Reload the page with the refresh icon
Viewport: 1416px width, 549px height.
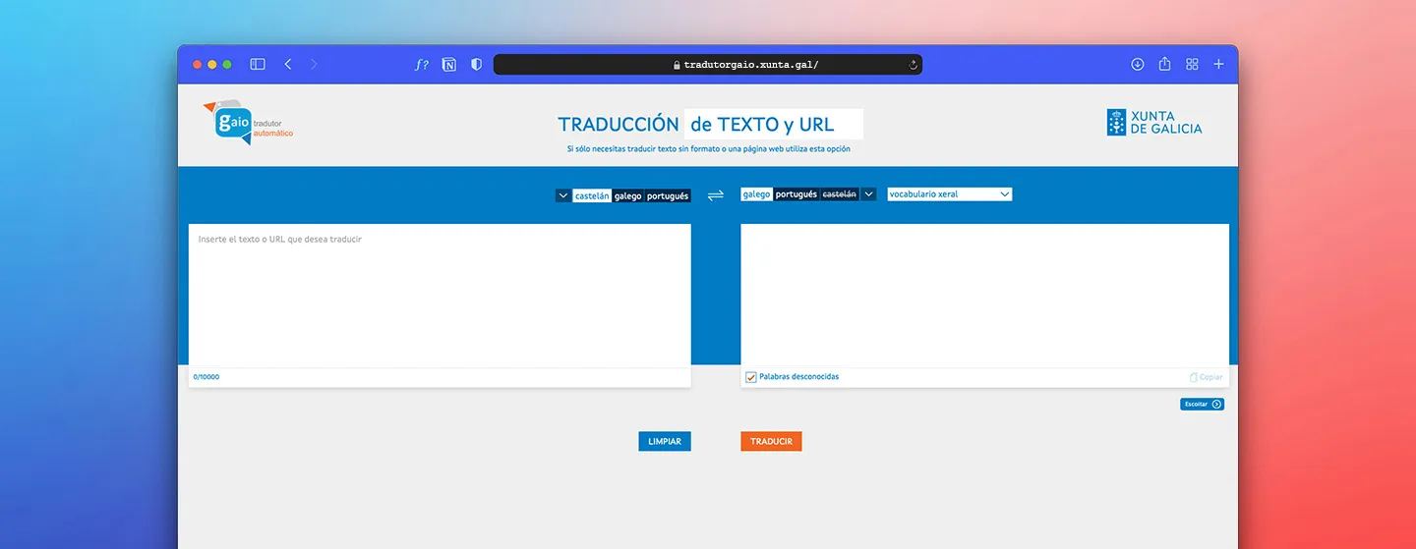tap(913, 65)
